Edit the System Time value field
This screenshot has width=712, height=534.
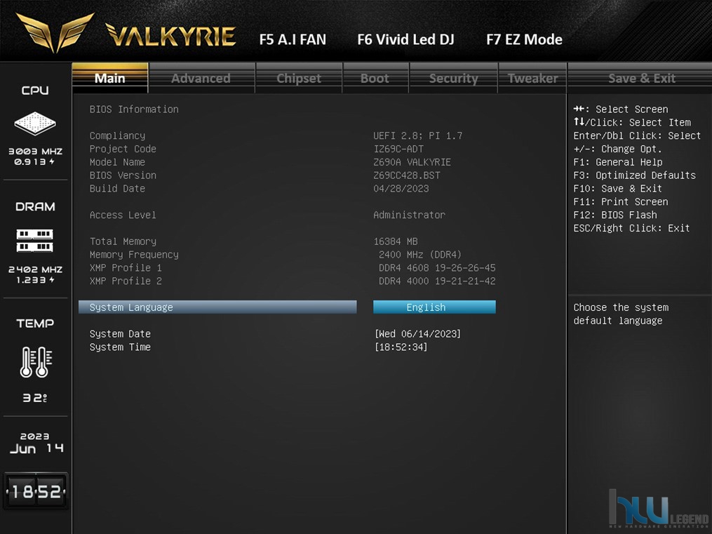[401, 347]
